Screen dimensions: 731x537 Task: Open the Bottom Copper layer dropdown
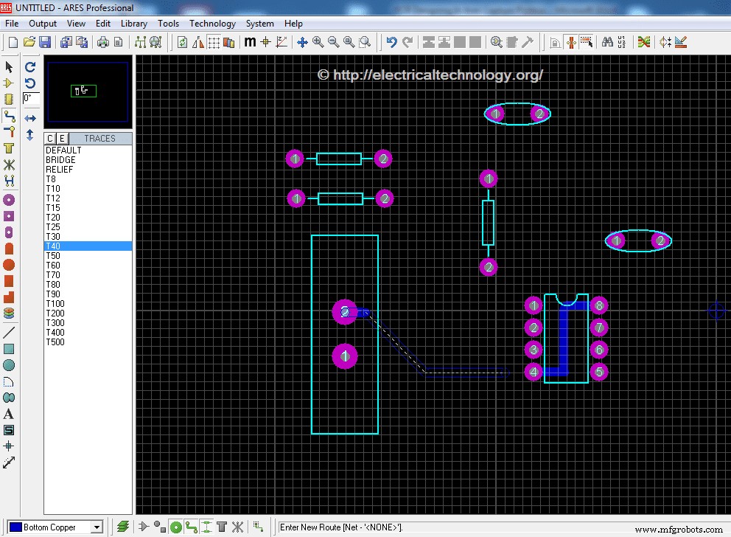[98, 527]
